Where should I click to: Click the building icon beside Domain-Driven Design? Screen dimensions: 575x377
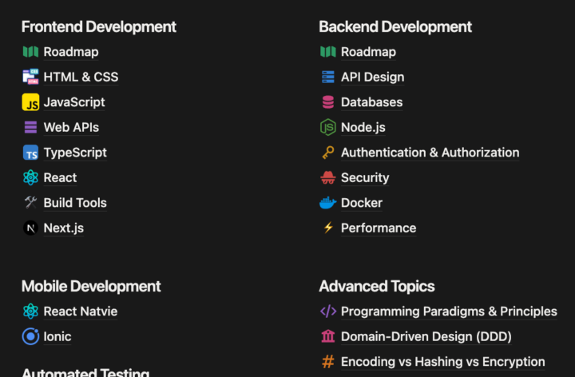pyautogui.click(x=328, y=336)
